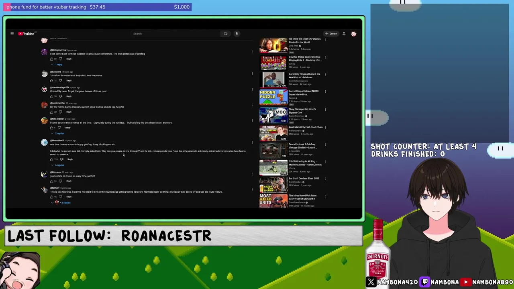
Task: Open @Kekuems' profile avatar
Action: pyautogui.click(x=44, y=174)
